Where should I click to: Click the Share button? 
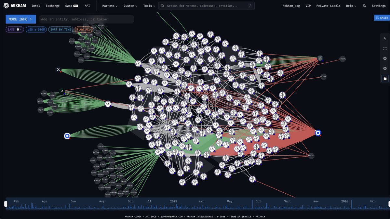382,18
